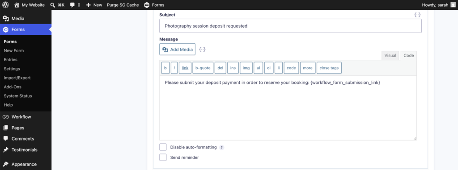Screen dimensions: 458x170
Task: Show help tooltip for auto-formatting
Action: 221,148
